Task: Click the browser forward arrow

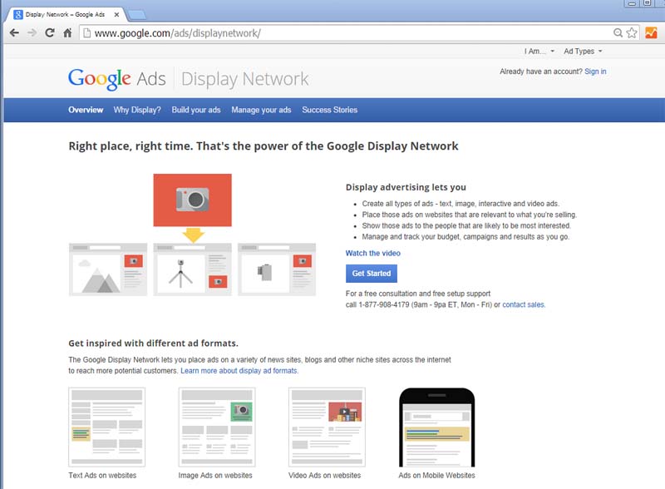Action: tap(32, 33)
